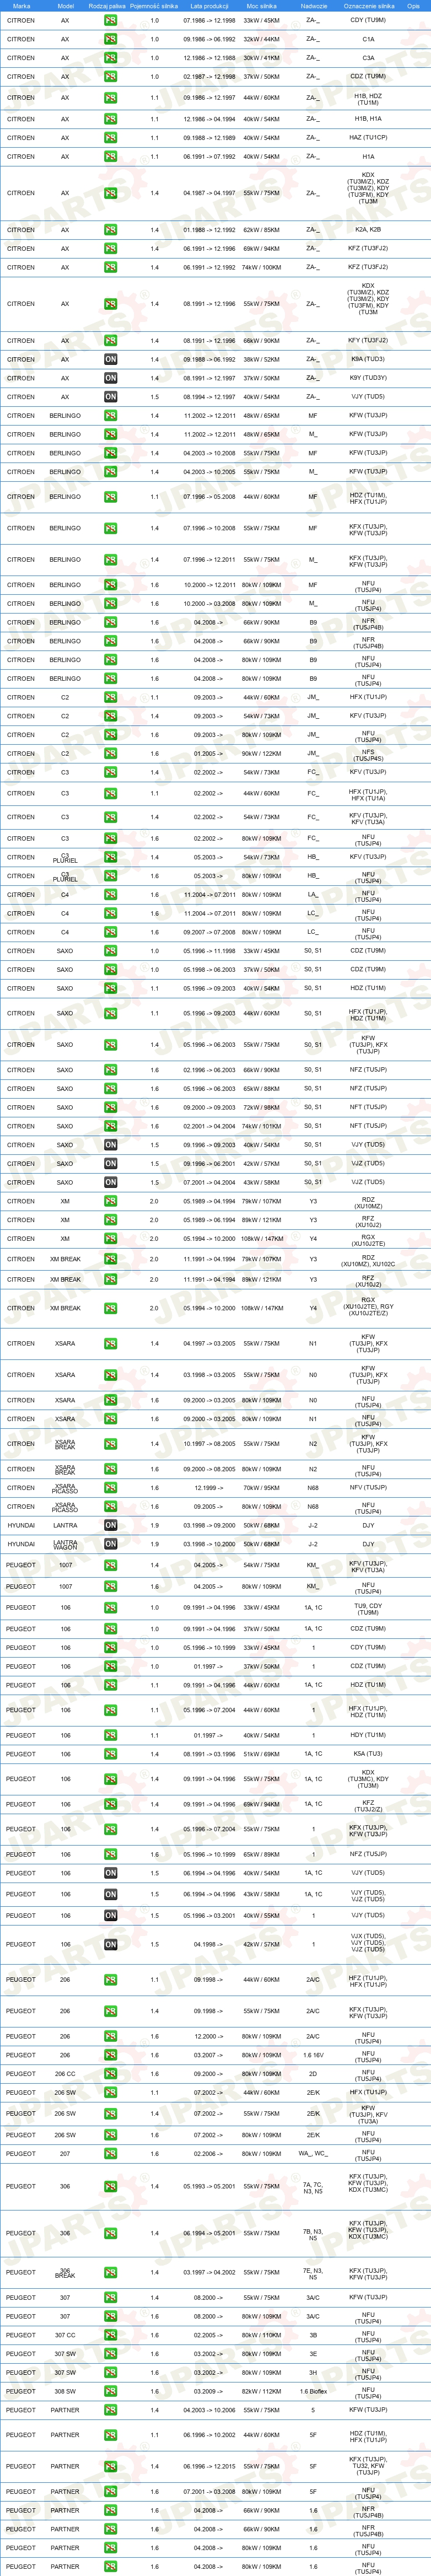431x2576 pixels.
Task: Click the '38kW / 52KM' power cell
Action: (261, 359)
